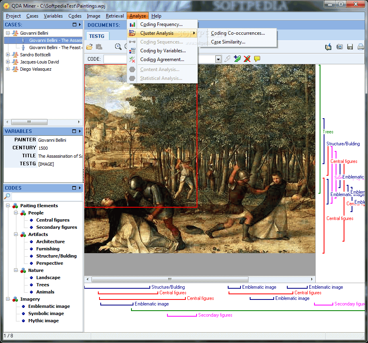Click the VARIABLES panel arrow icon
Viewport: 368px width, 343px height.
80,131
